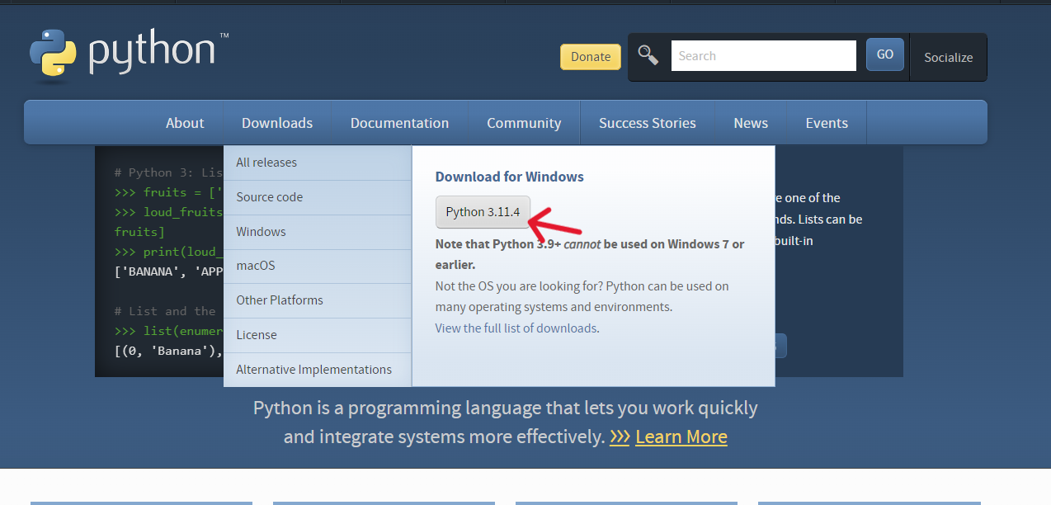Open the About menu
Viewport: 1051px width, 505px height.
(185, 123)
